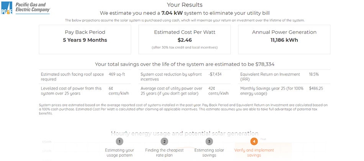Select the Estimating solar savings step
Viewport: 364px width, 161px height.
tap(209, 153)
